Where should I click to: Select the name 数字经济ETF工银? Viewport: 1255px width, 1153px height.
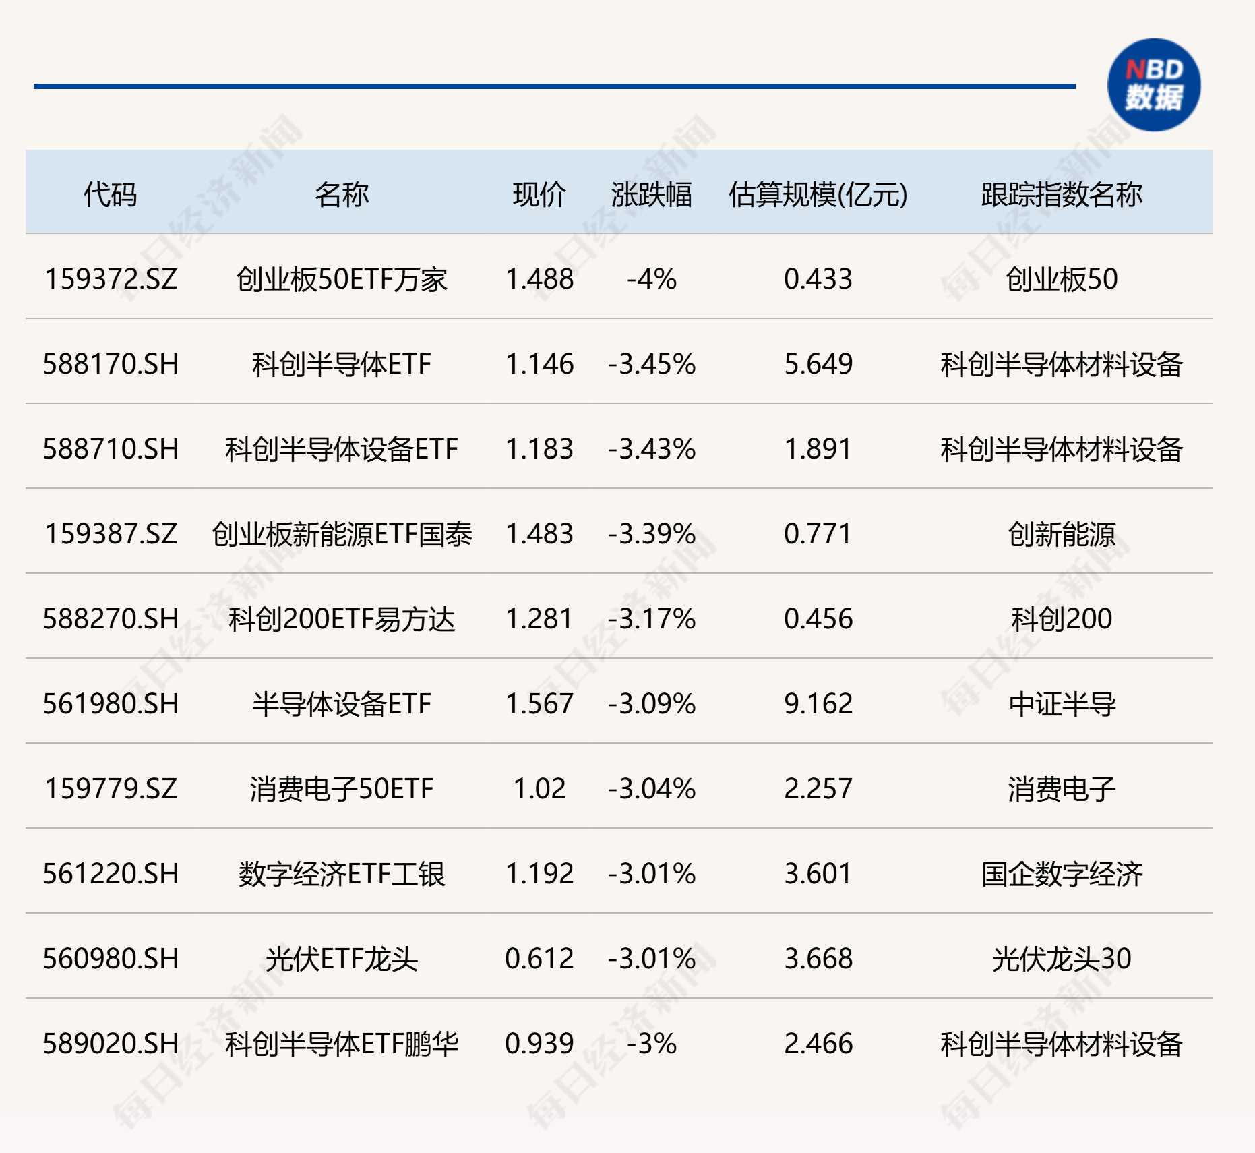tap(342, 874)
